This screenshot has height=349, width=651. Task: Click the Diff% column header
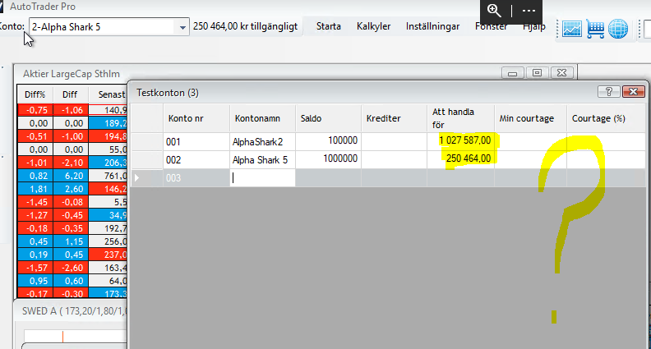(x=35, y=94)
